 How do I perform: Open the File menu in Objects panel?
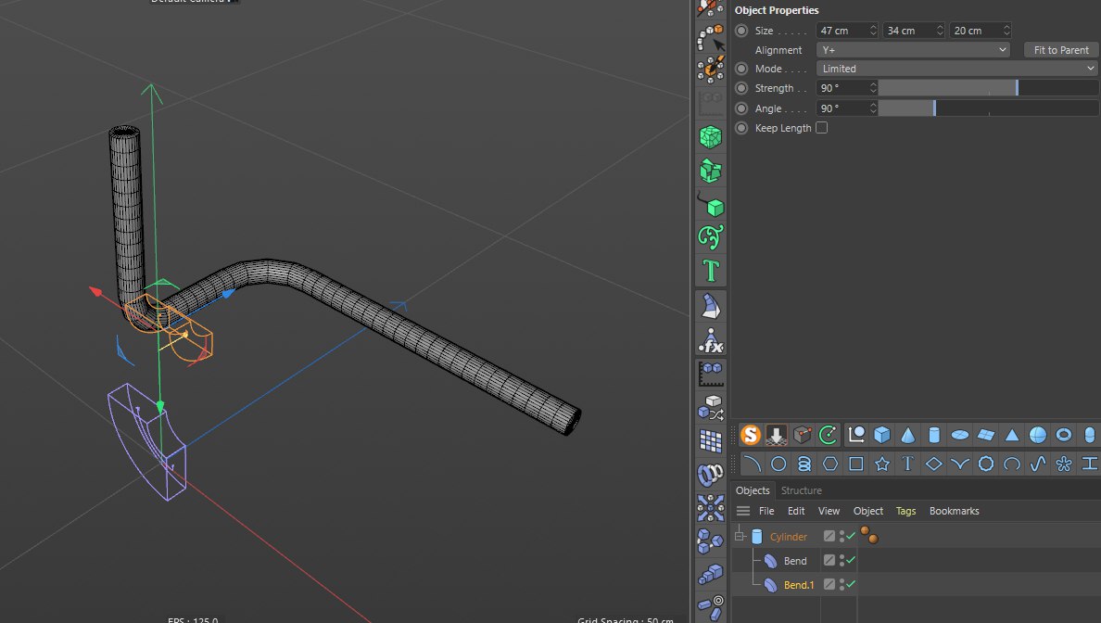pos(766,512)
